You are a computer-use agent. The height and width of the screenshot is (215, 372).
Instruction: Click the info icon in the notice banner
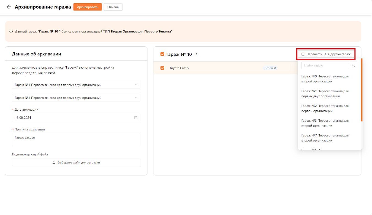coord(11,32)
